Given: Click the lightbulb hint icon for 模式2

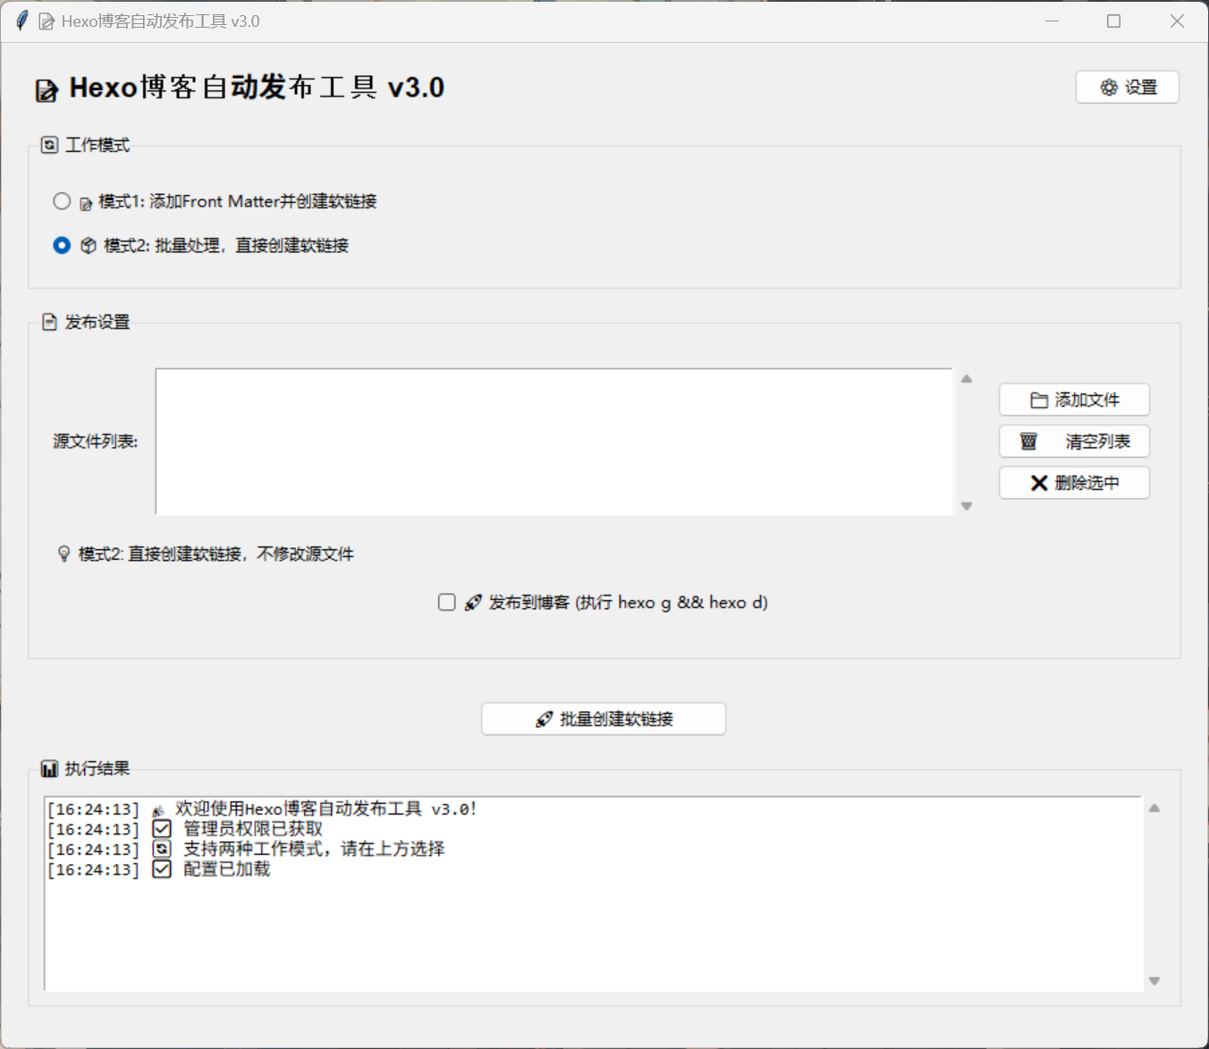Looking at the screenshot, I should pyautogui.click(x=63, y=554).
